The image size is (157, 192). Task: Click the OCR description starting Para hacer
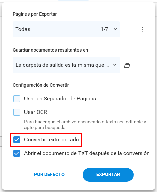point(85,125)
